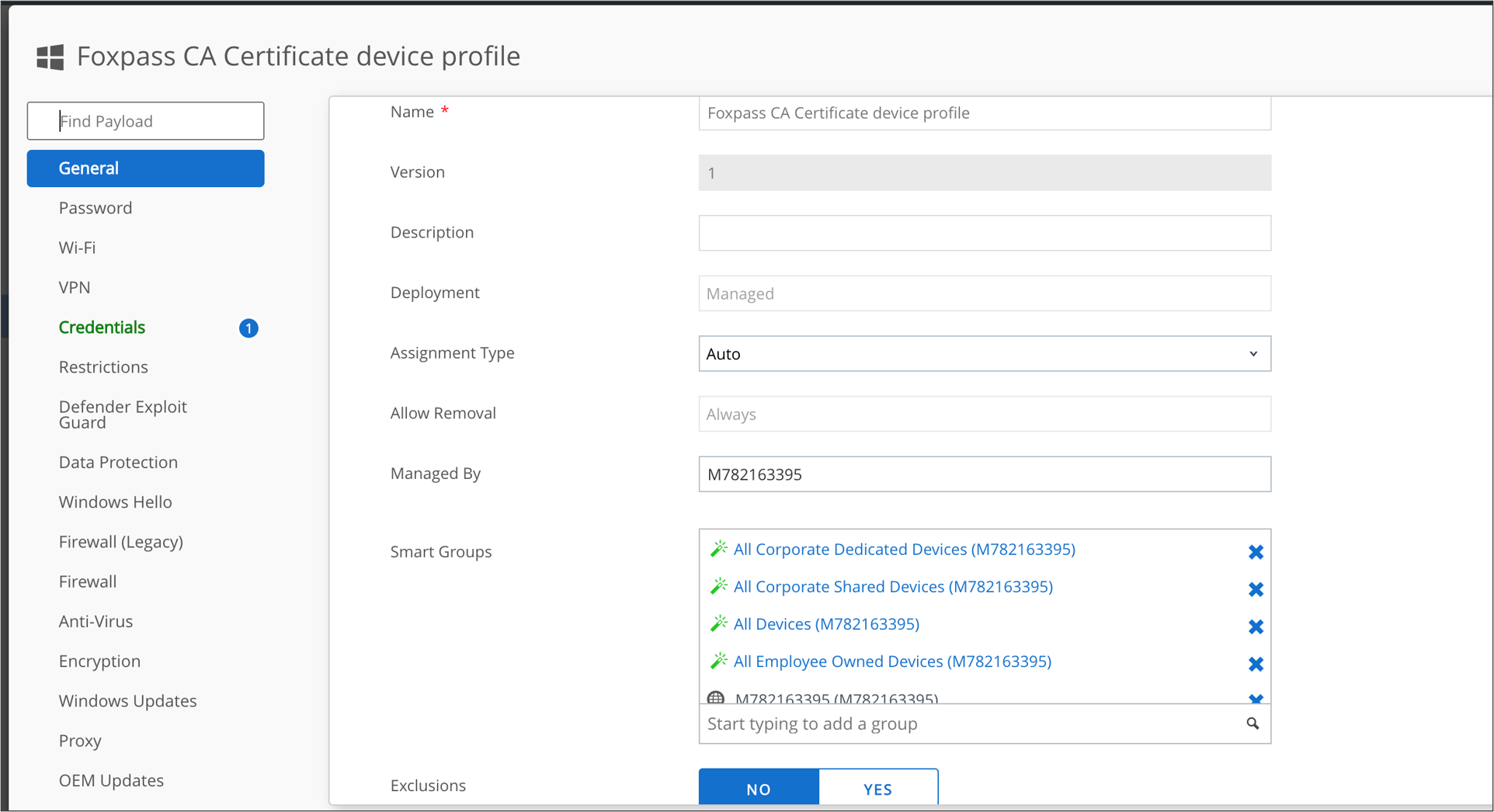Click the disabled Version field

pyautogui.click(x=985, y=172)
